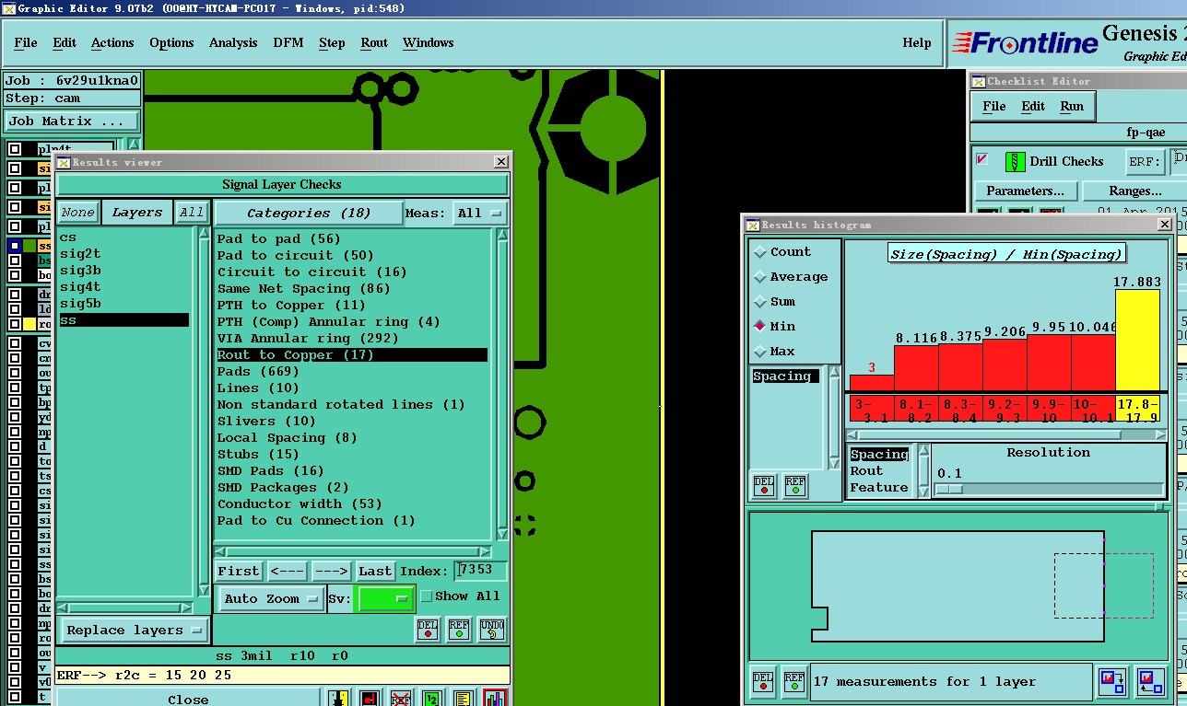Open Actions menu
Image resolution: width=1187 pixels, height=706 pixels.
[112, 42]
